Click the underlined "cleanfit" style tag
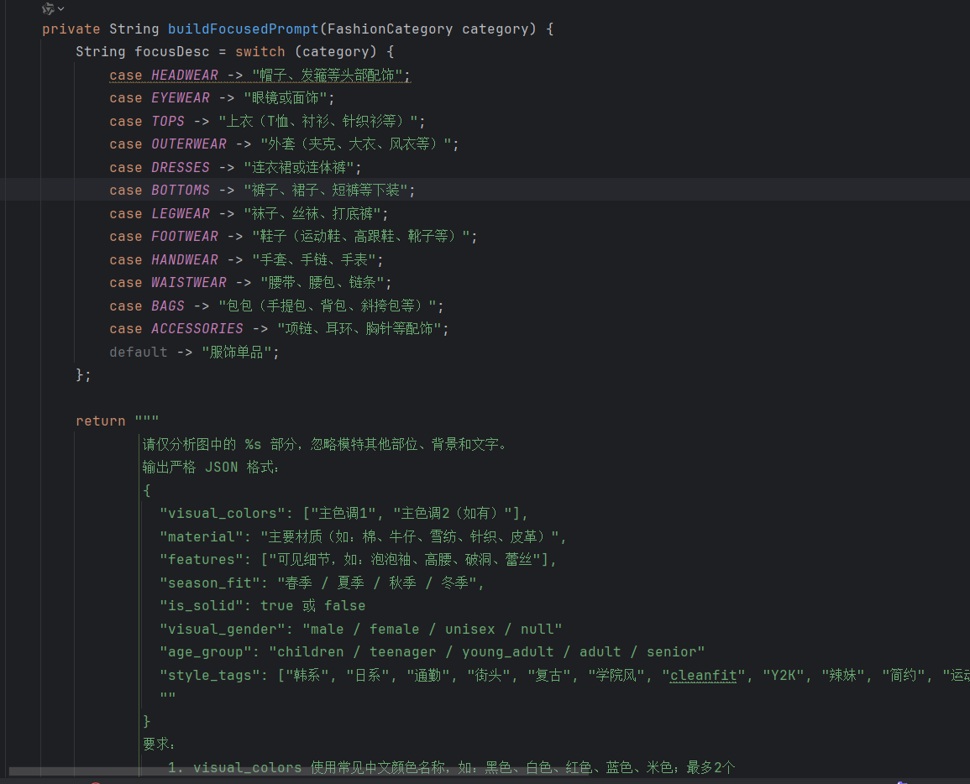This screenshot has height=784, width=970. 704,675
